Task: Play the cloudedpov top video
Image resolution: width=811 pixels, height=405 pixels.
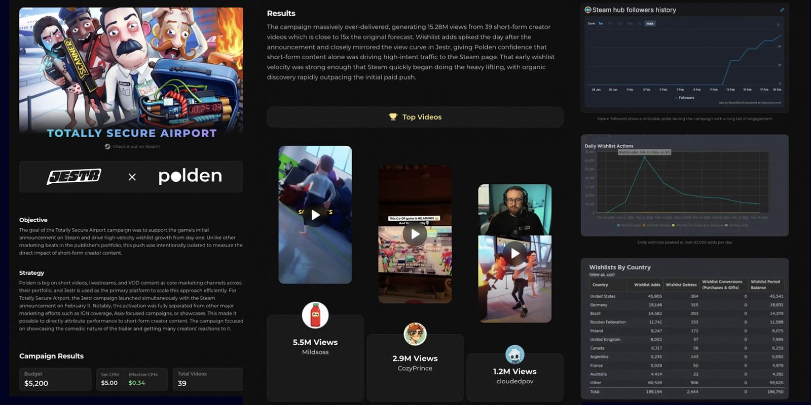Action: tap(515, 253)
